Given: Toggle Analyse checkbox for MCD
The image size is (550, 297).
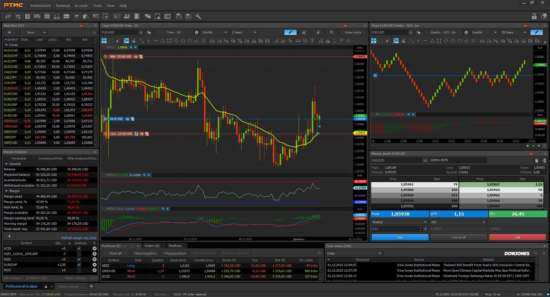Looking at the screenshot, I should click(79, 270).
